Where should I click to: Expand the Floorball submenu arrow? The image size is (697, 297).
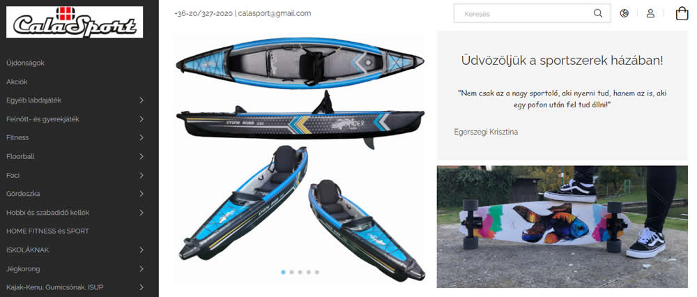[x=141, y=156]
